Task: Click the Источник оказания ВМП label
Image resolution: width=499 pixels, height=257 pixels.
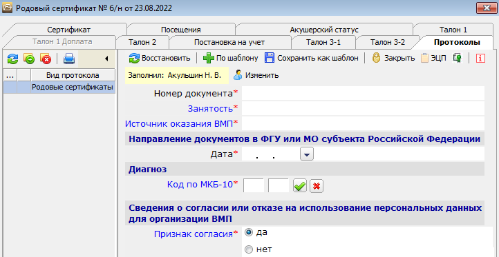Action: pos(179,123)
